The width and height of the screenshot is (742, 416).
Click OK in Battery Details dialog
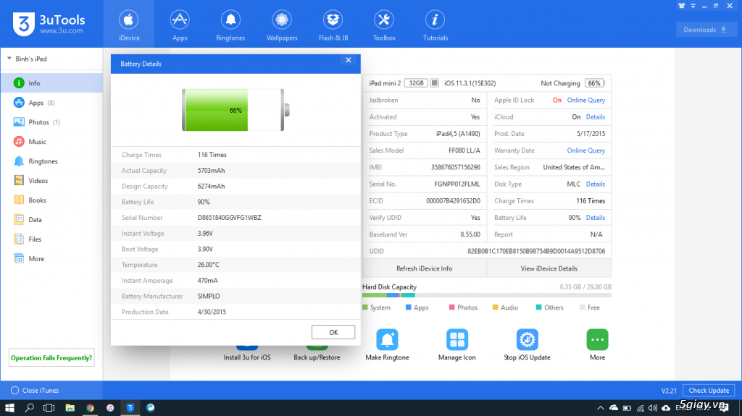(x=333, y=332)
